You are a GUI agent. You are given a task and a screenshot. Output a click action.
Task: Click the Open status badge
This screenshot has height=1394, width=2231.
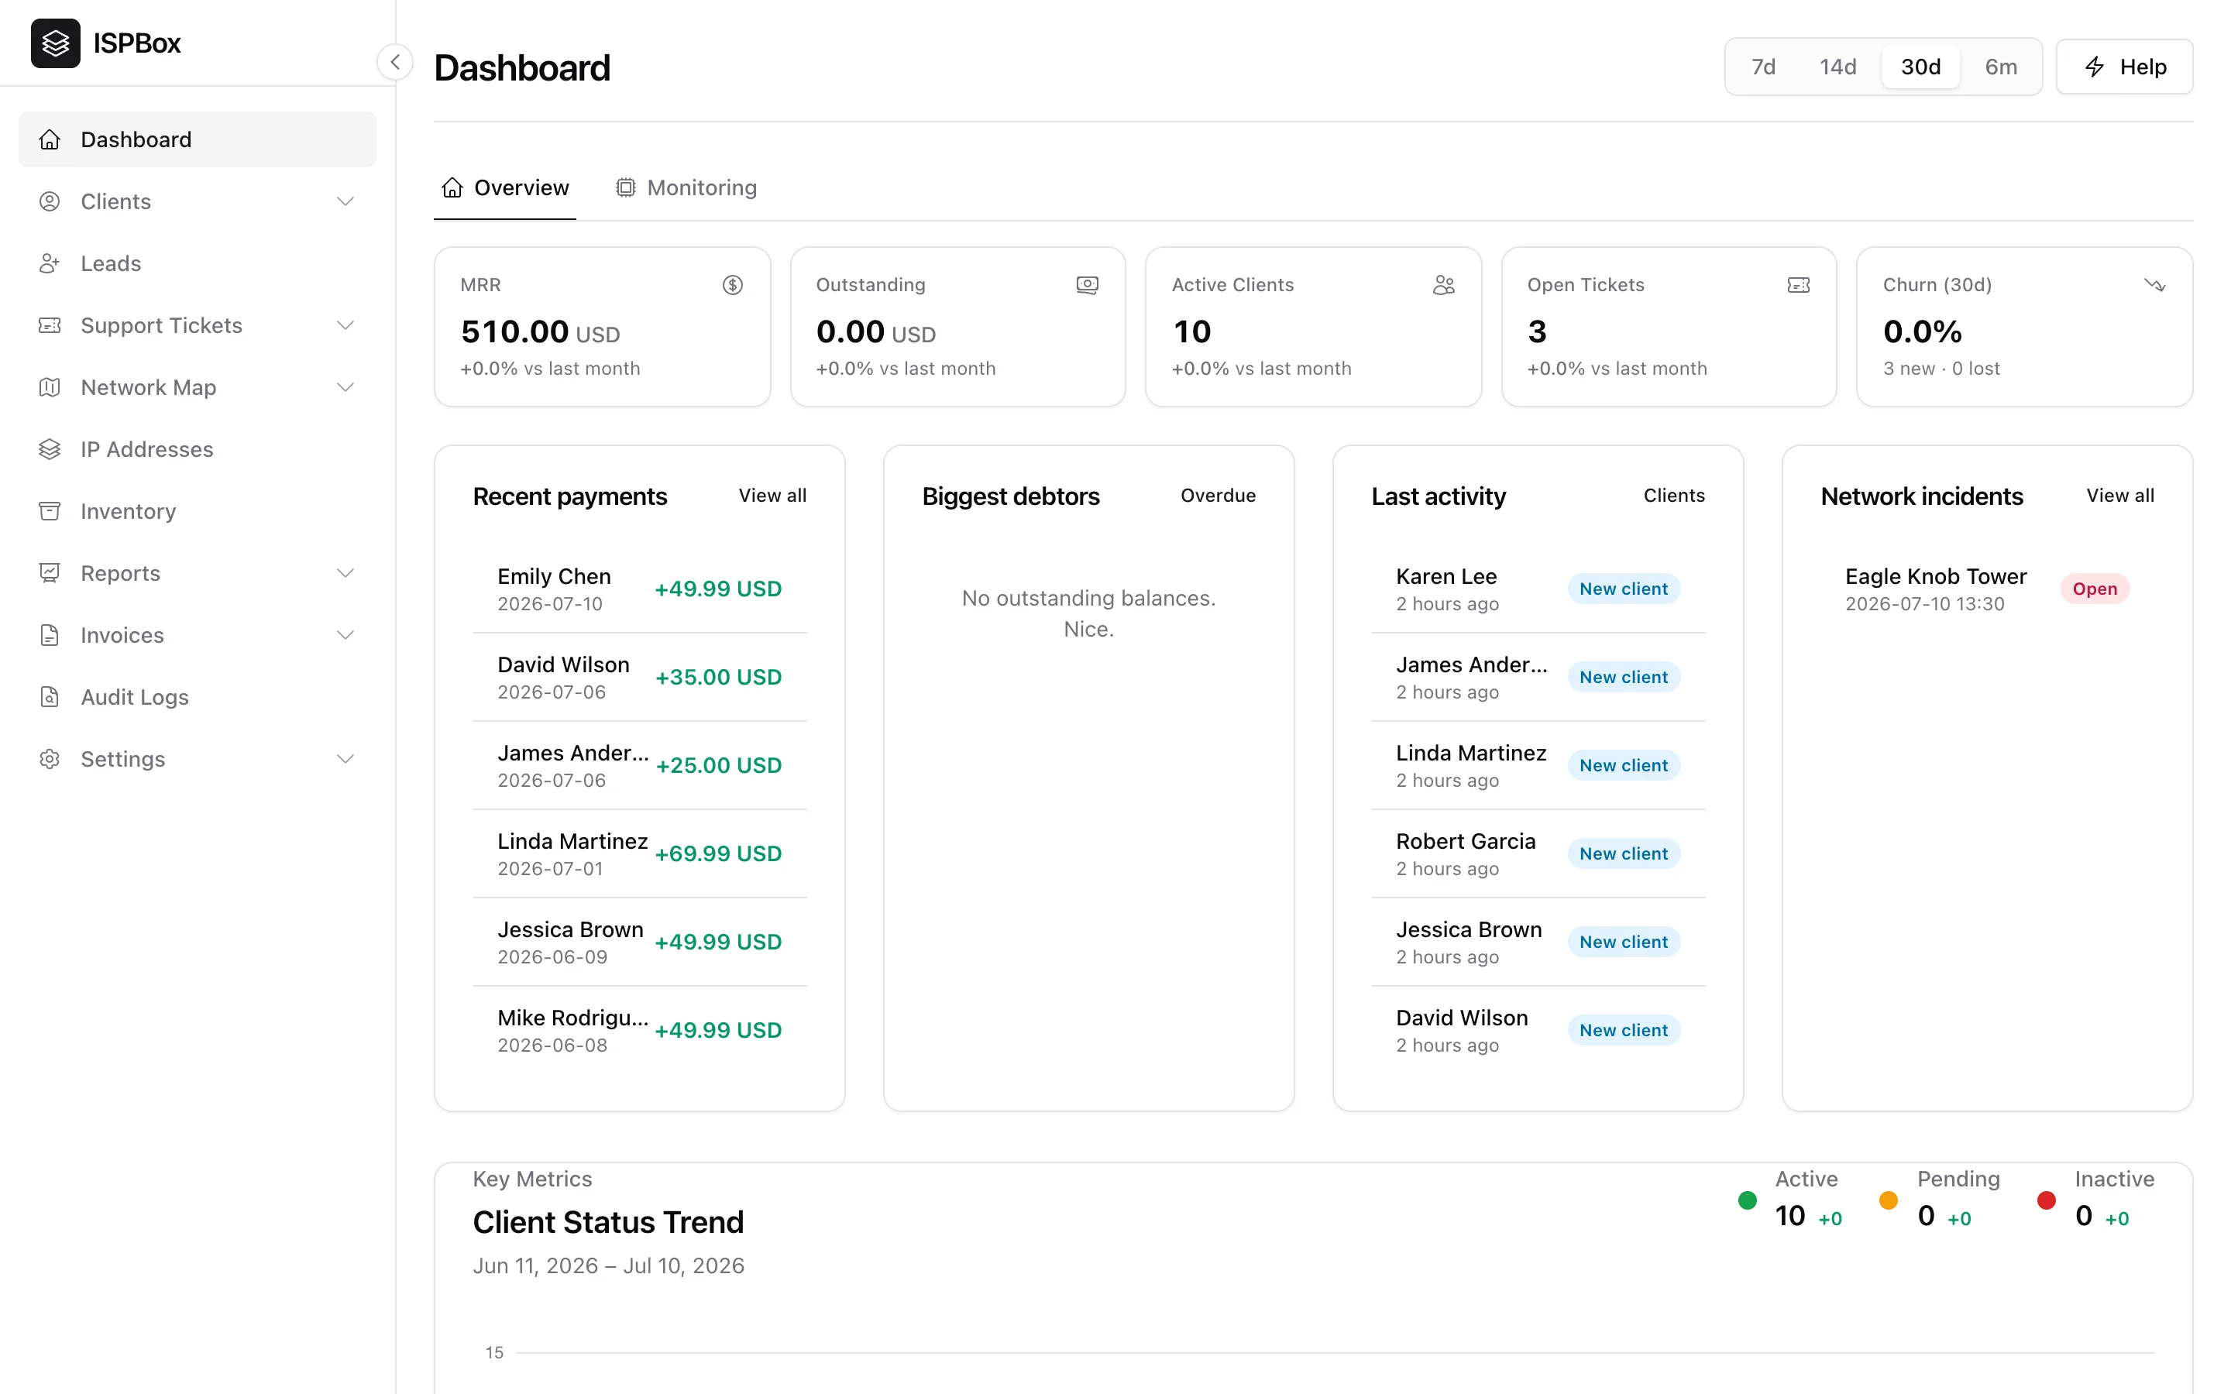pos(2095,589)
